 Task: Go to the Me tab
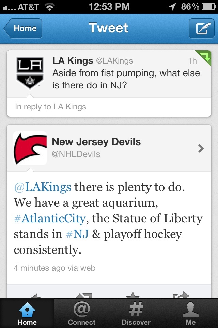[x=191, y=314]
